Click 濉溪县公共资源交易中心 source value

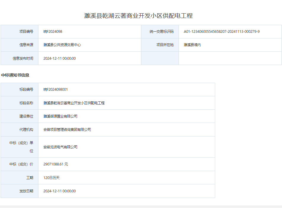62,45
